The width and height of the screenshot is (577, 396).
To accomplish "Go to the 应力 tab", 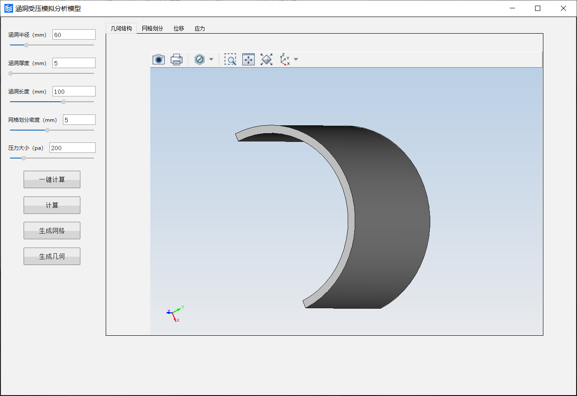I will (x=200, y=28).
